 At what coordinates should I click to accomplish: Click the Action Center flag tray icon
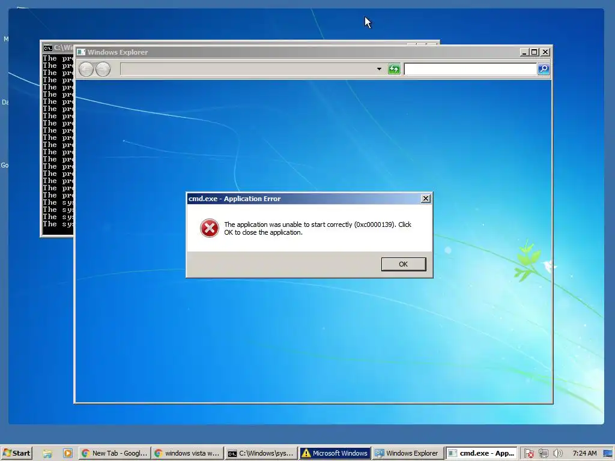point(529,454)
